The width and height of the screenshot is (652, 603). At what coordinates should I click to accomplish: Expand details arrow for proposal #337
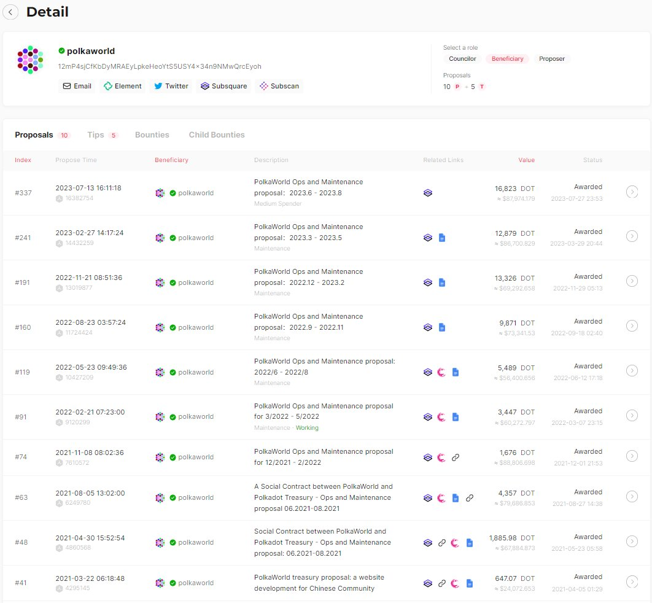(x=632, y=192)
